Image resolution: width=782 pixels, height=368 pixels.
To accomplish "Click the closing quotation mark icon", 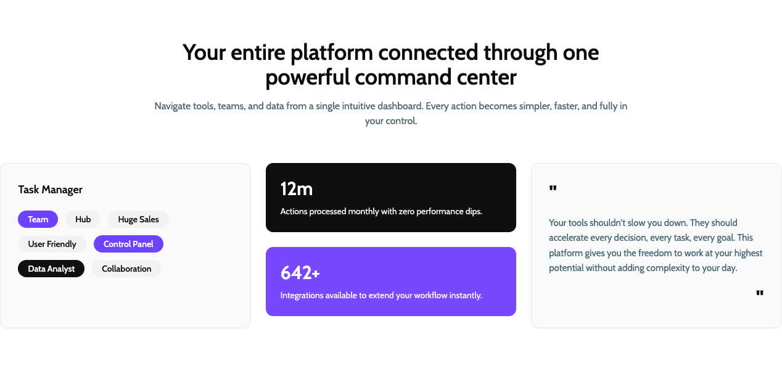I will (x=760, y=293).
